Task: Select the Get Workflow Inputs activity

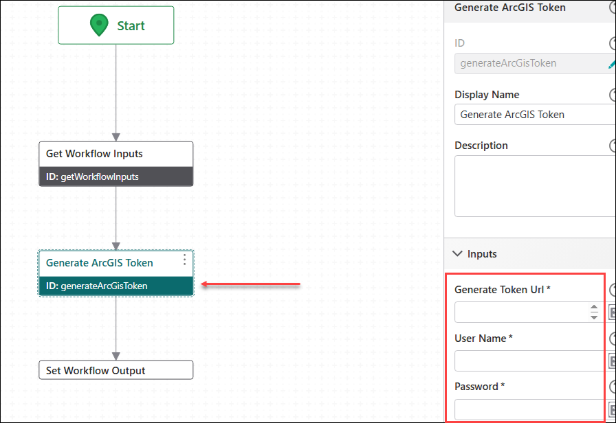Action: click(115, 154)
